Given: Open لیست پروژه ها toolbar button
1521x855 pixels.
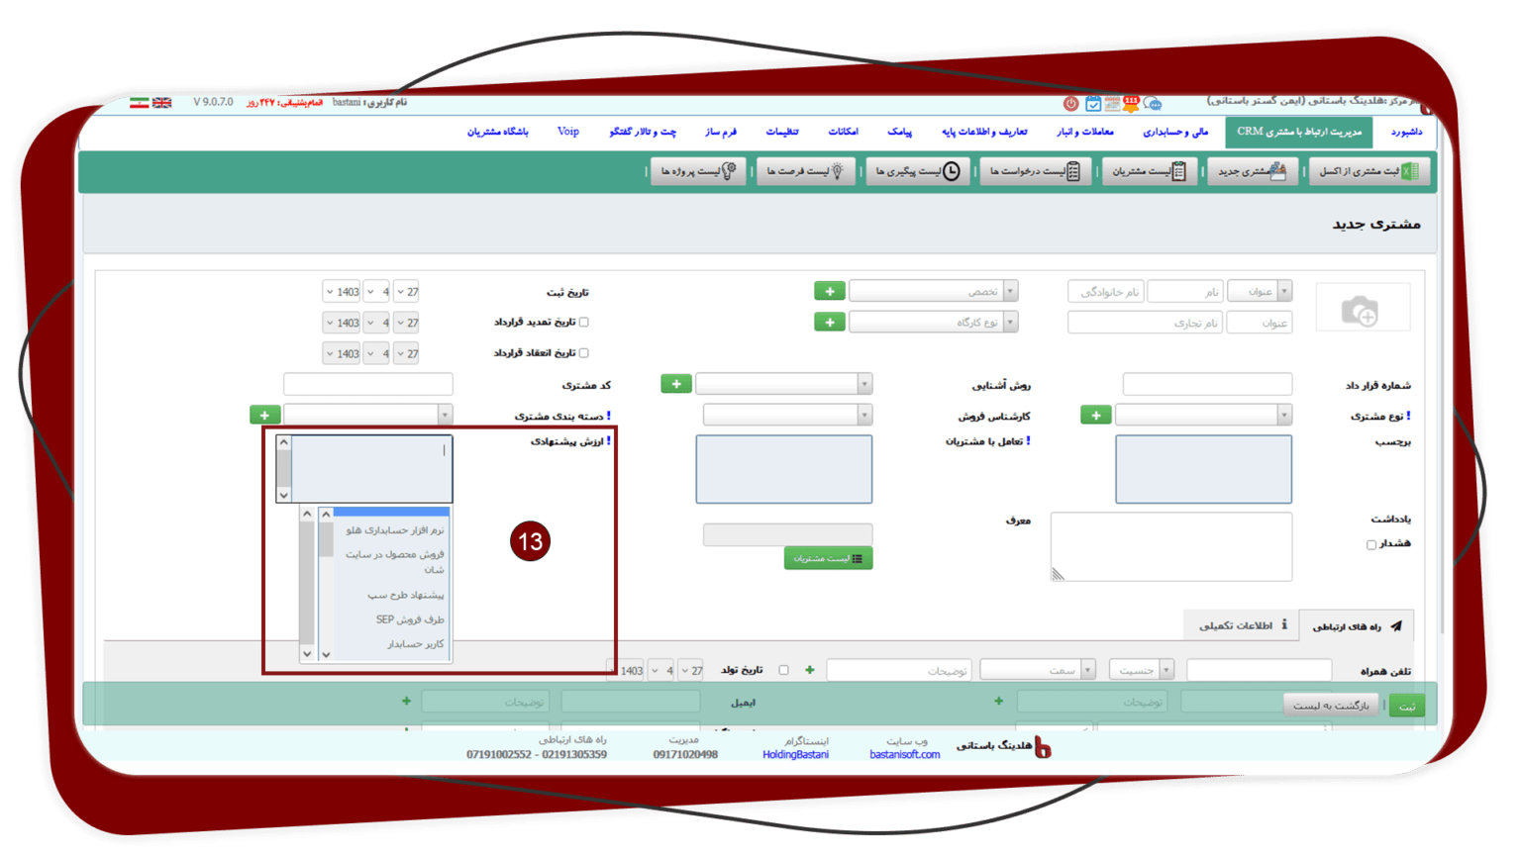Looking at the screenshot, I should [x=698, y=171].
